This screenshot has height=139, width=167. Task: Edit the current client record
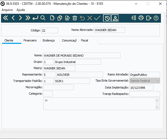click(67, 18)
